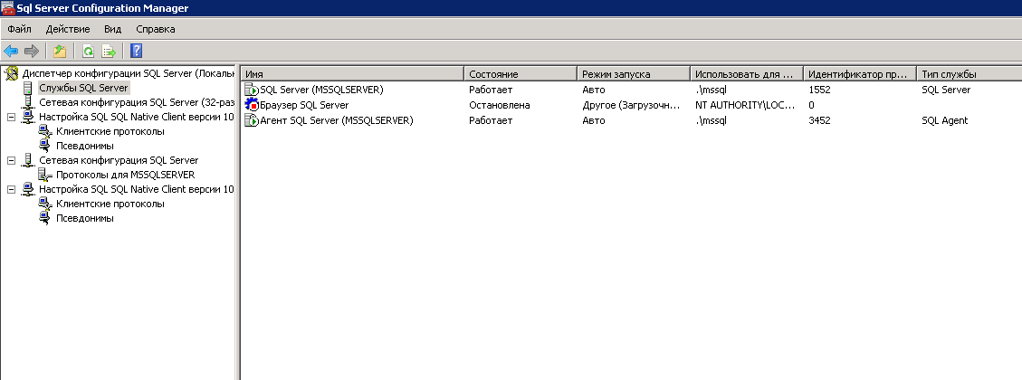Open the Справка menu

pos(156,29)
